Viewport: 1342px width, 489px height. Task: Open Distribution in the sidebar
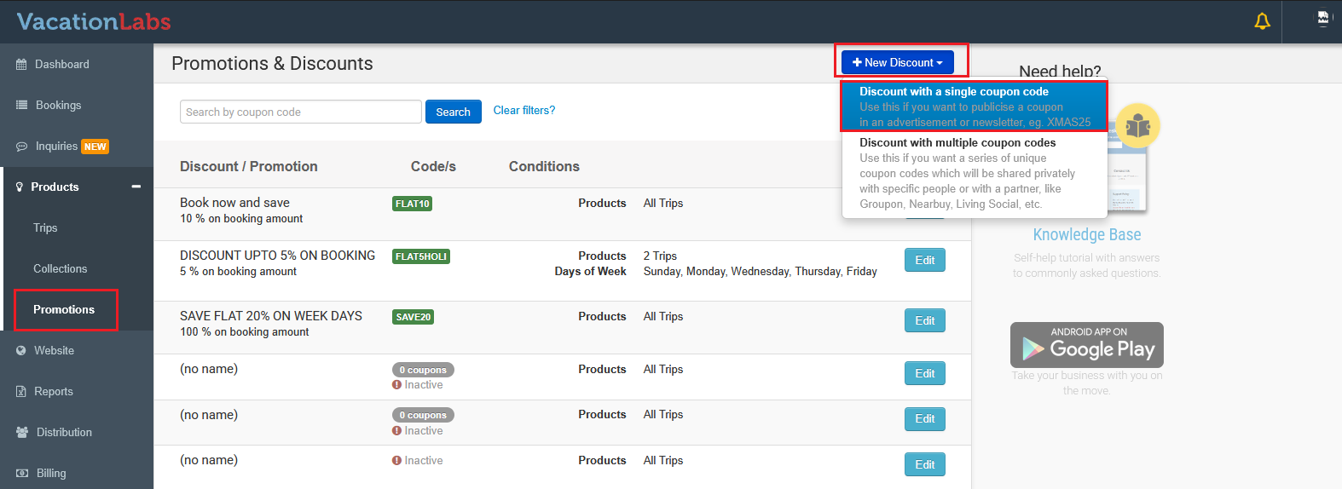click(64, 433)
